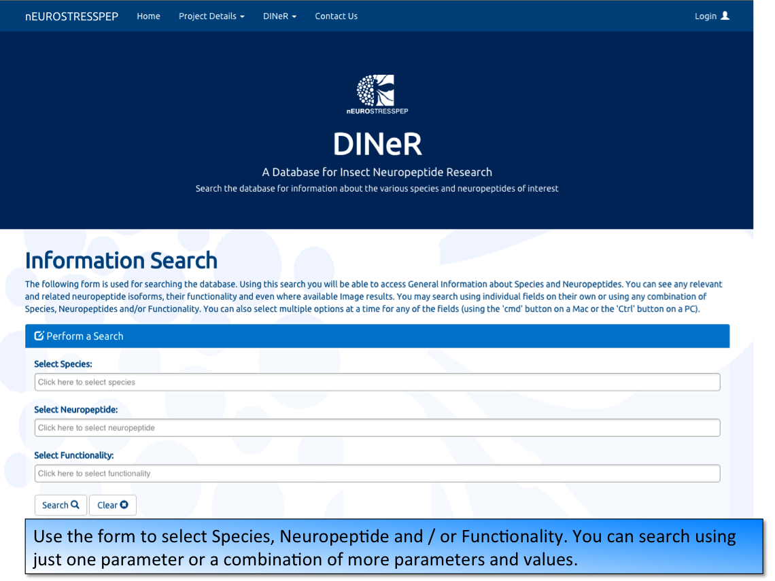Click the Information Search heading

click(x=121, y=260)
